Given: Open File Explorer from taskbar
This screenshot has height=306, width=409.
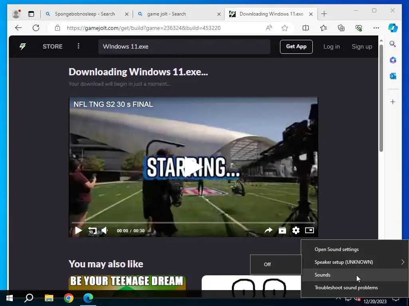Looking at the screenshot, I should click(x=49, y=298).
